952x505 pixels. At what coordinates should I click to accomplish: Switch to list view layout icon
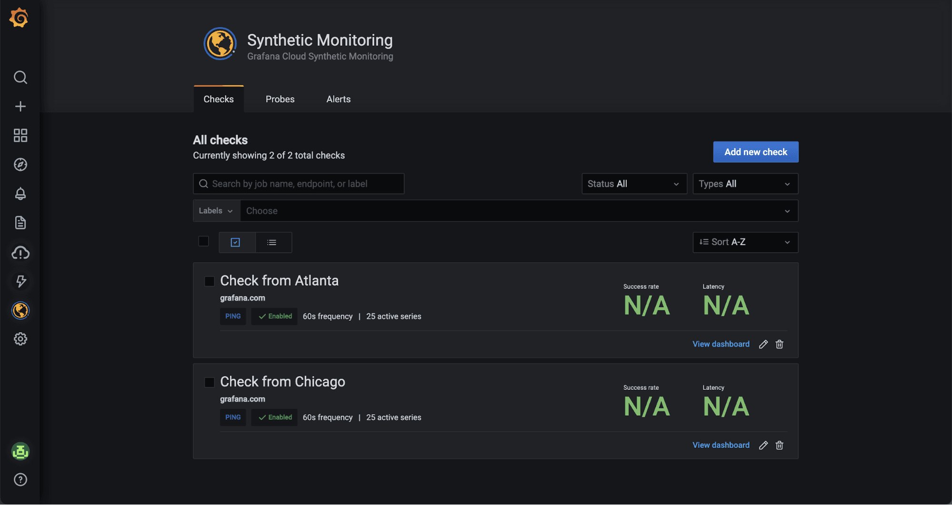pos(272,242)
